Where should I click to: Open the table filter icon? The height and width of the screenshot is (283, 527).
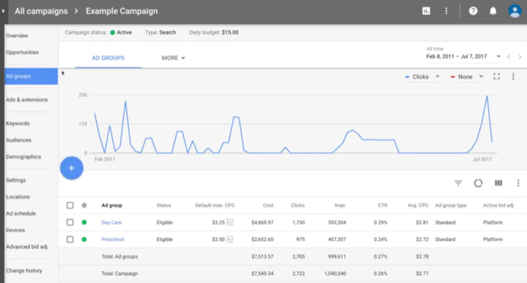[458, 183]
